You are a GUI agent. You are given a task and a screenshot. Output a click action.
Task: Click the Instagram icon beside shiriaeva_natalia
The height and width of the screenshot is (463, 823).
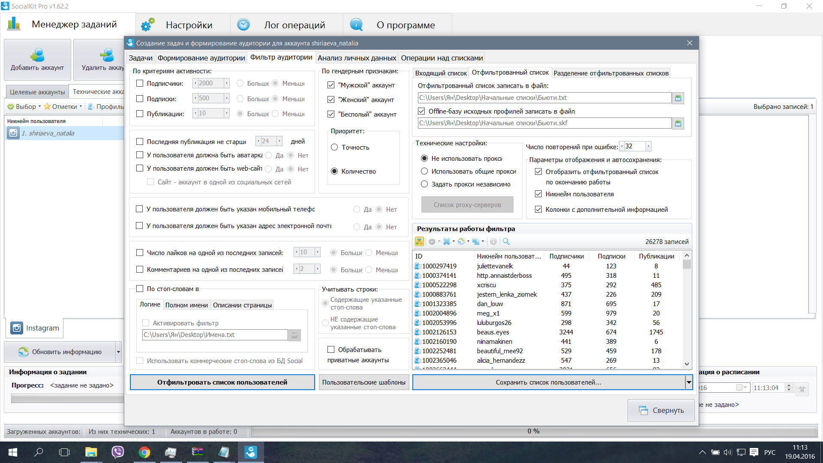(13, 133)
